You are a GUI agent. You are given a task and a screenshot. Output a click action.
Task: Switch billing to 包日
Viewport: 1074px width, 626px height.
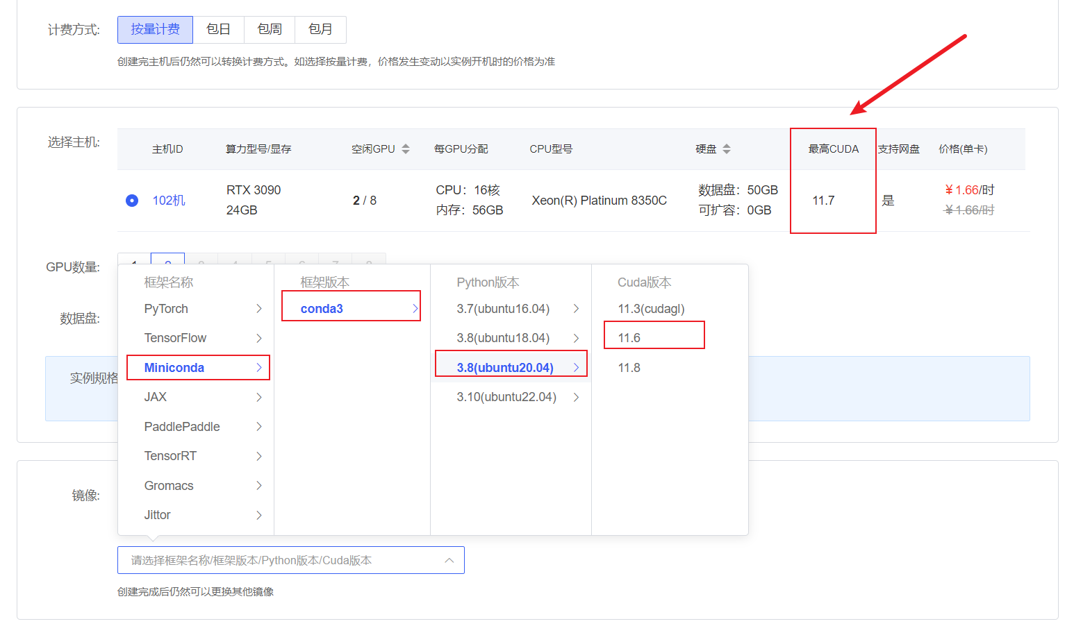pos(218,29)
